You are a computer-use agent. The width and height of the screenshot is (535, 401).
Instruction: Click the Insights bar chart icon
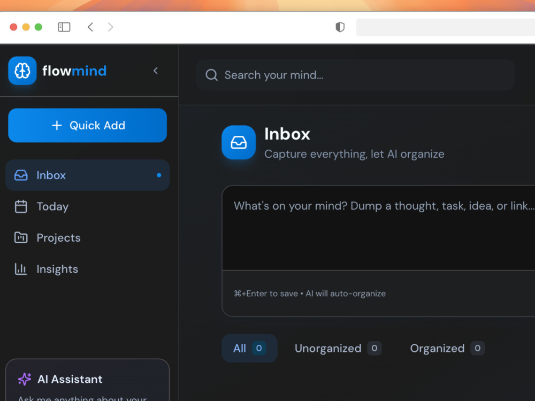(21, 269)
